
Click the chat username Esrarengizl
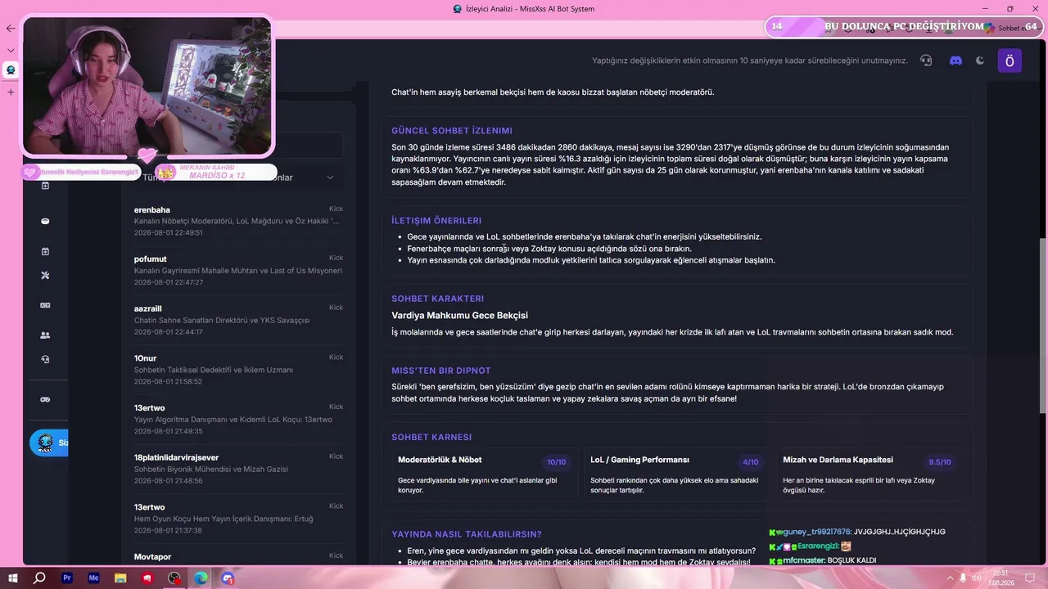(818, 546)
